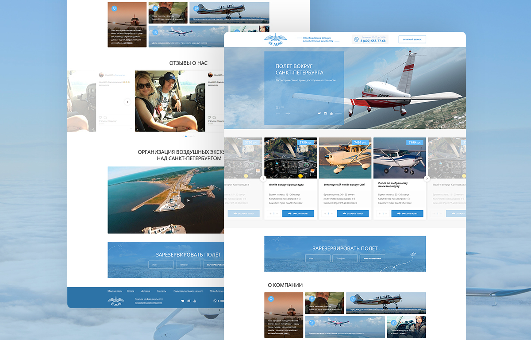This screenshot has width=531, height=340.
Task: Click the Телефон field on back page form
Action: [x=189, y=265]
